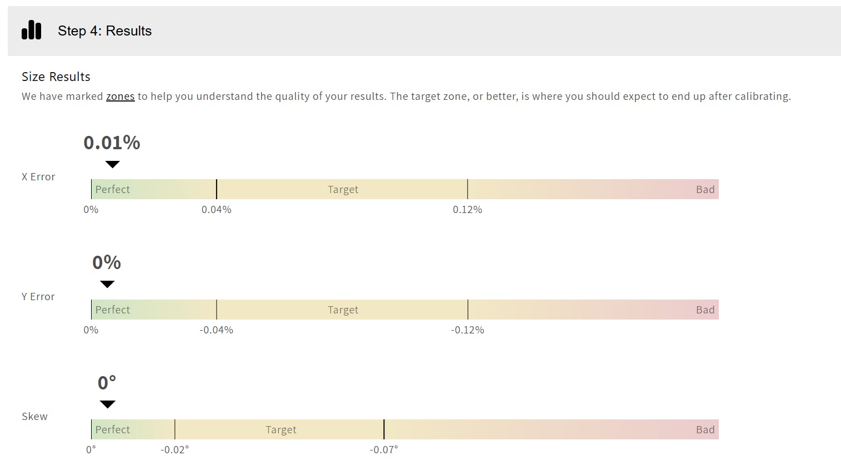
Task: Click the 0.01% X Error result value
Action: [112, 143]
